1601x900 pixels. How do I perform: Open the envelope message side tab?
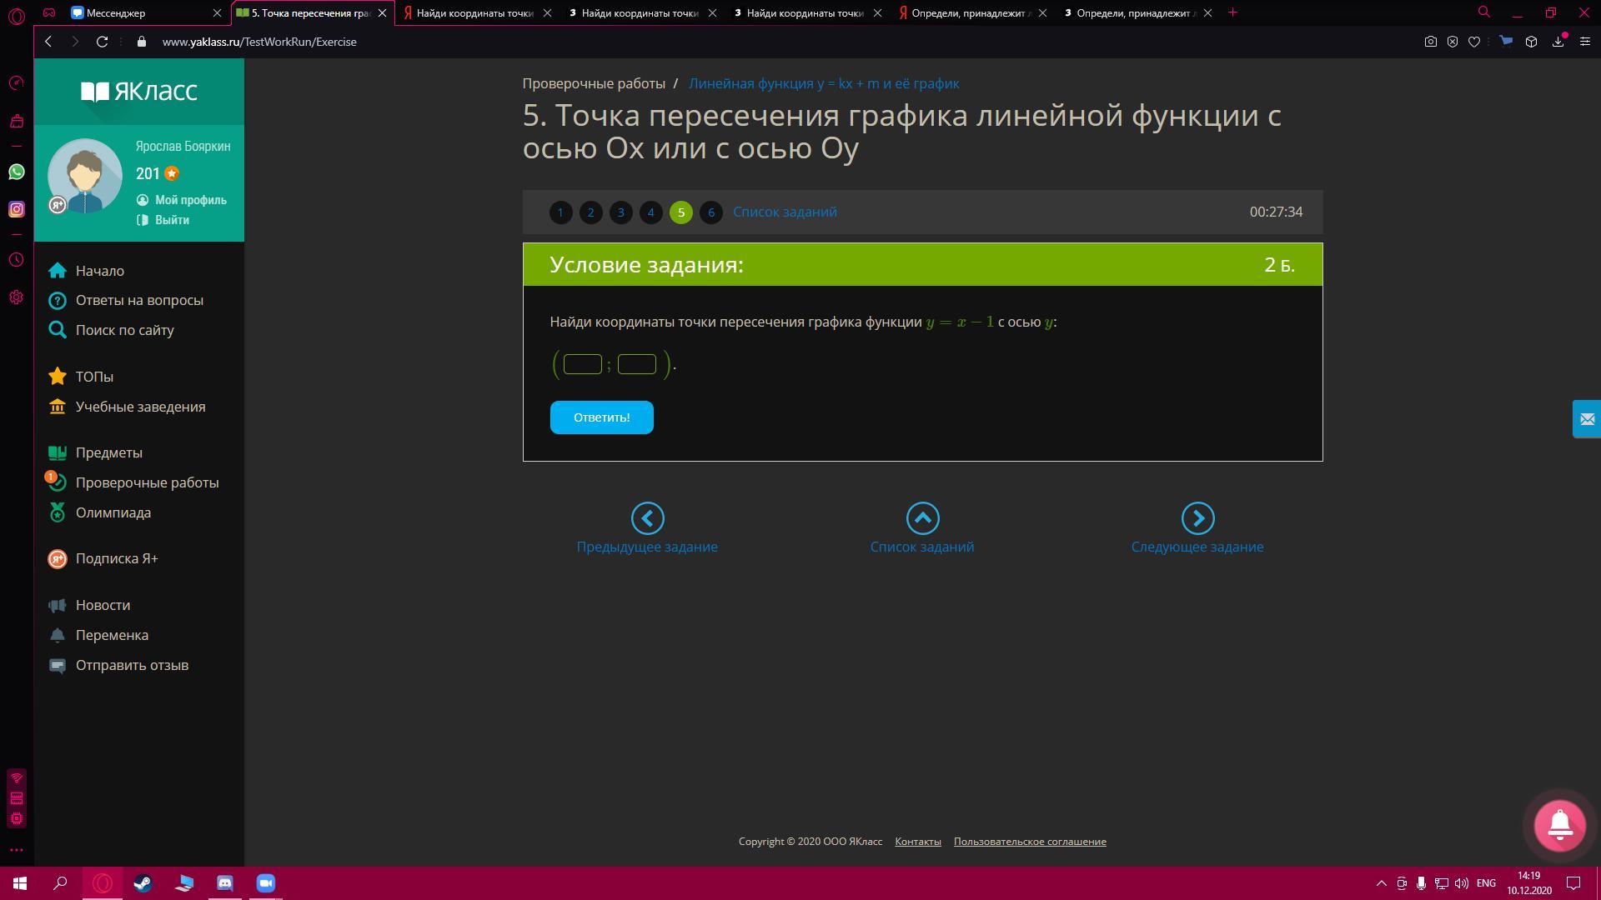pyautogui.click(x=1586, y=419)
